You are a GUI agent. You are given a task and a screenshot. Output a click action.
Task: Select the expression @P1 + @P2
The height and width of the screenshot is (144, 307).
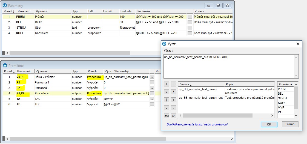pyautogui.click(x=126, y=104)
